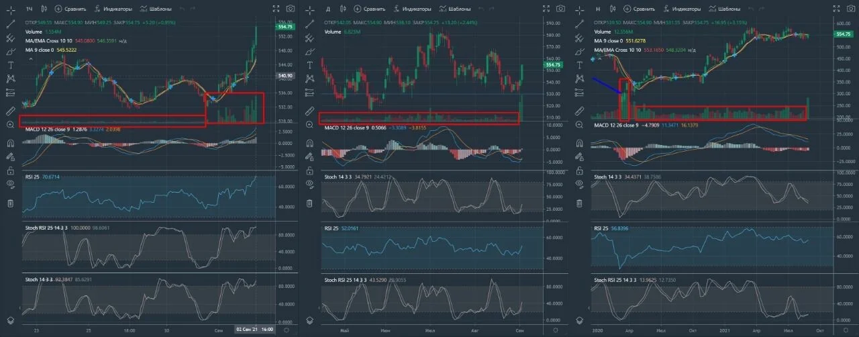Select the crosshair cursor tool in 1Ч chart
The height and width of the screenshot is (337, 859).
(x=11, y=9)
